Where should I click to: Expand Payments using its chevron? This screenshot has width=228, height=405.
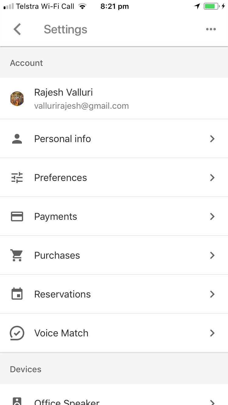click(212, 216)
